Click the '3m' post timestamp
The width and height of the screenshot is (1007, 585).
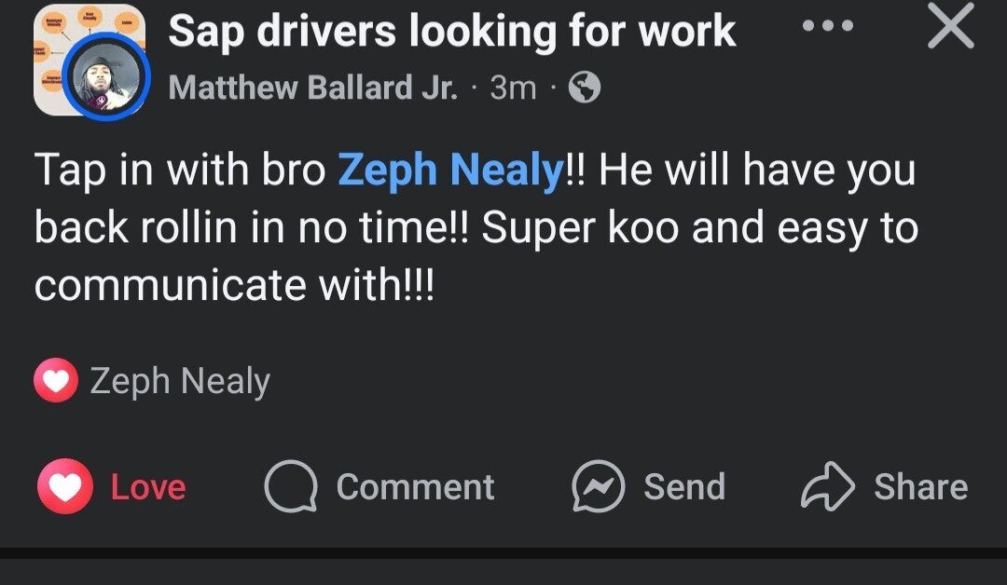(x=513, y=88)
